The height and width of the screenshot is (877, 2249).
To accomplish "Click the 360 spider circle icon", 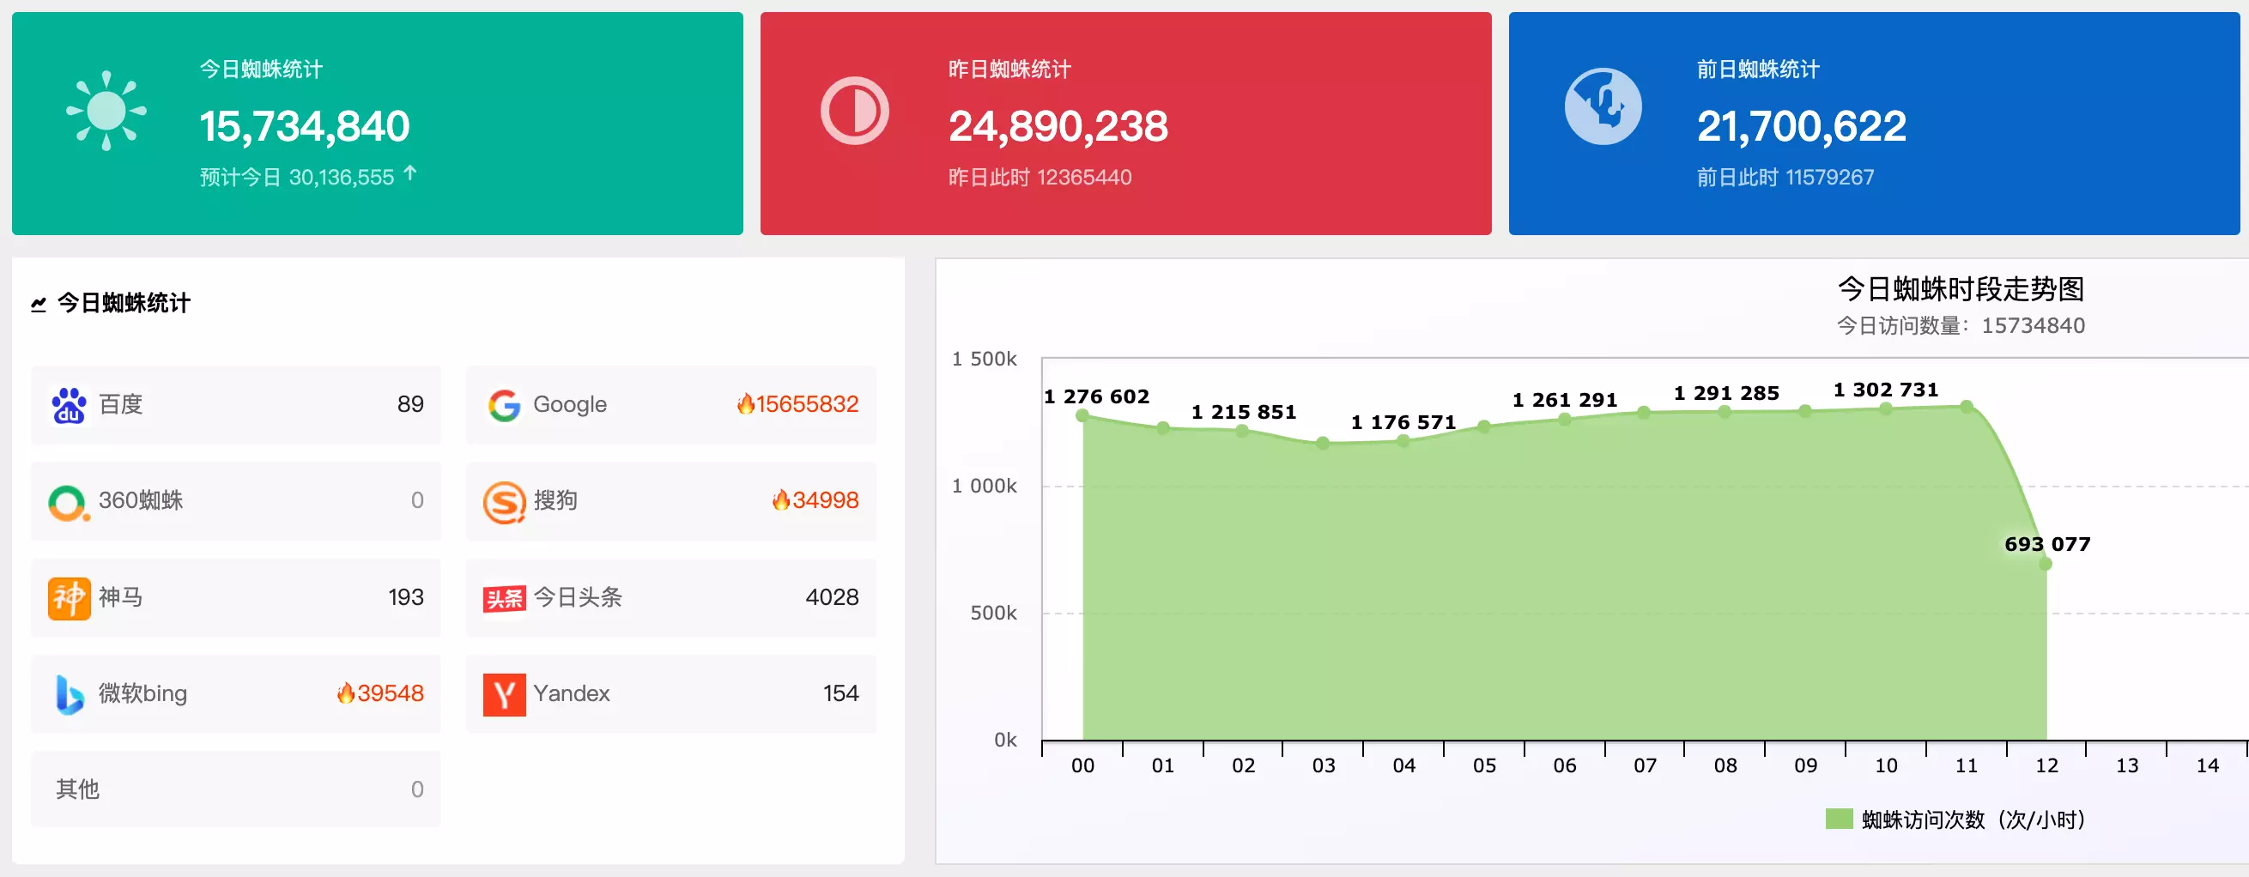I will pos(68,502).
